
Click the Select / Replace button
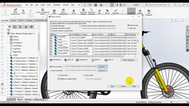(x=129, y=60)
